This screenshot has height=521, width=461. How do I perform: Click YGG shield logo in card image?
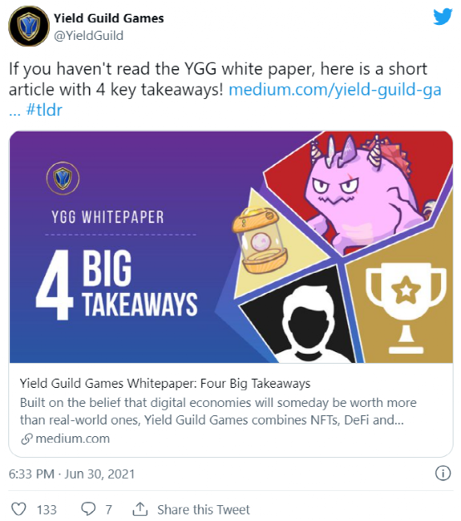point(62,178)
